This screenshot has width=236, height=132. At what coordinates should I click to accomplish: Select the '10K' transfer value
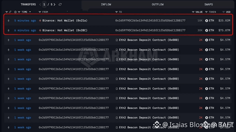(200, 21)
